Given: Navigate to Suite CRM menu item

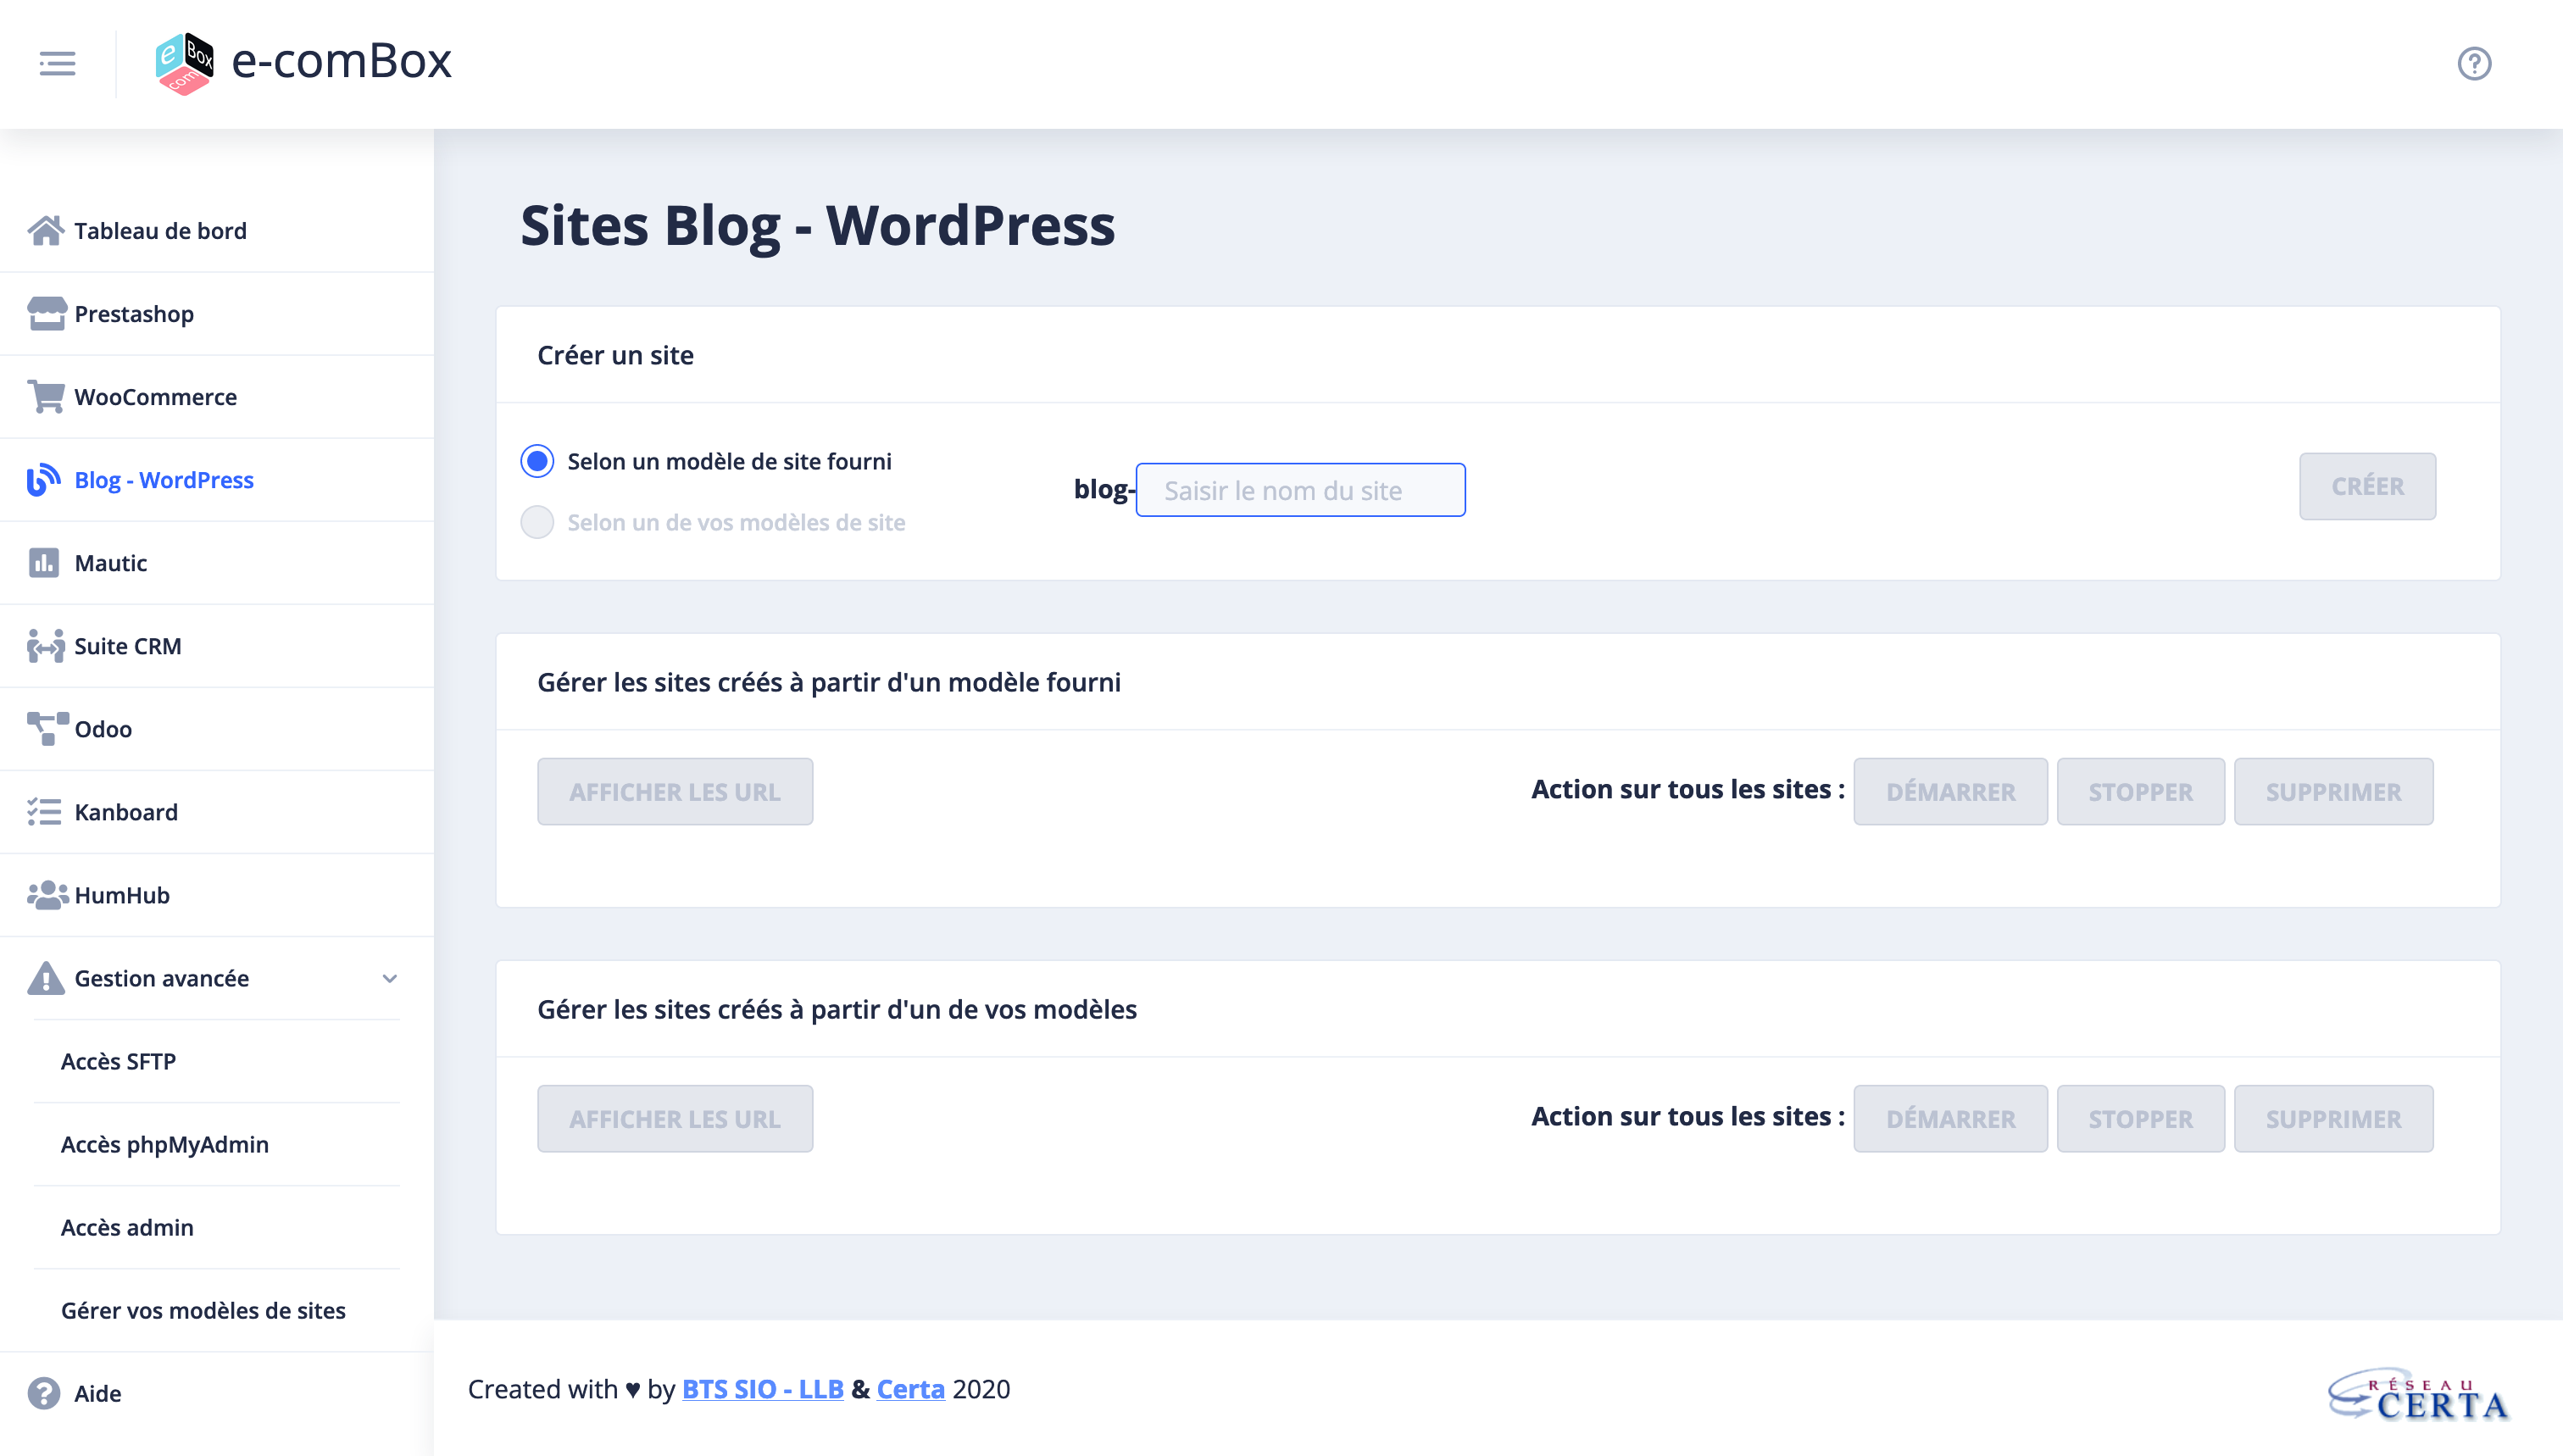Looking at the screenshot, I should (217, 646).
